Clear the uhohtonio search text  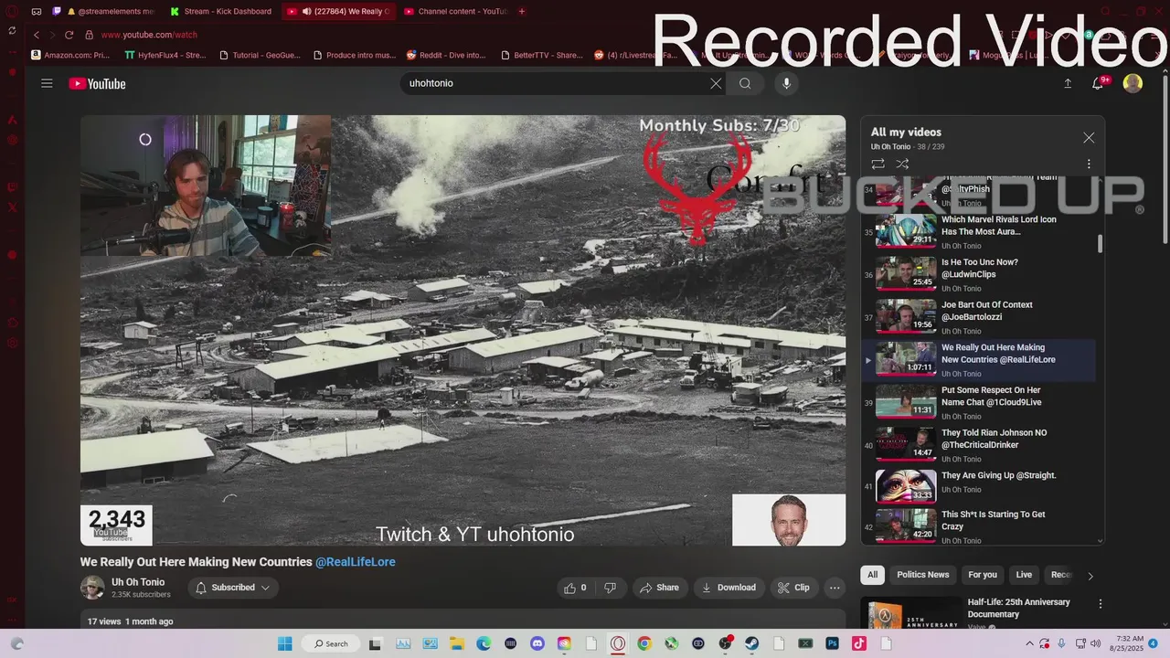coord(716,83)
